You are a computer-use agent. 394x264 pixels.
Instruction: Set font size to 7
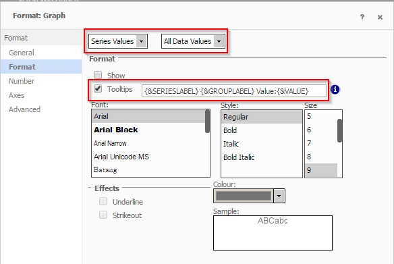click(321, 143)
